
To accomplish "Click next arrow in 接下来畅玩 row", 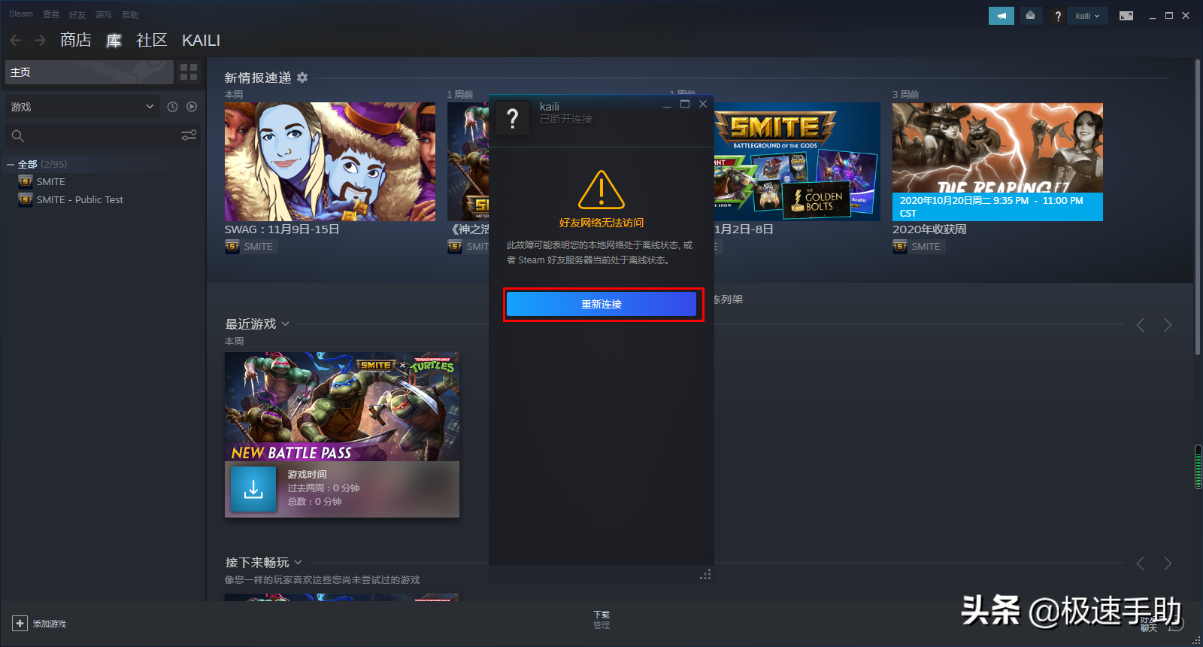I will pyautogui.click(x=1168, y=563).
